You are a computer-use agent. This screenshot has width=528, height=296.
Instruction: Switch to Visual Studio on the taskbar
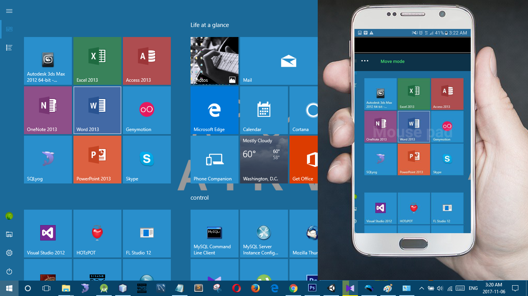[x=350, y=288]
